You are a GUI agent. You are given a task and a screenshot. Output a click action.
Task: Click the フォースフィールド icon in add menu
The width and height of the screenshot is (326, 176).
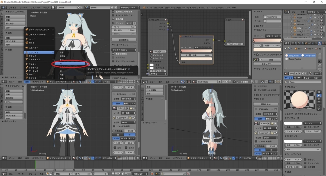click(x=27, y=34)
